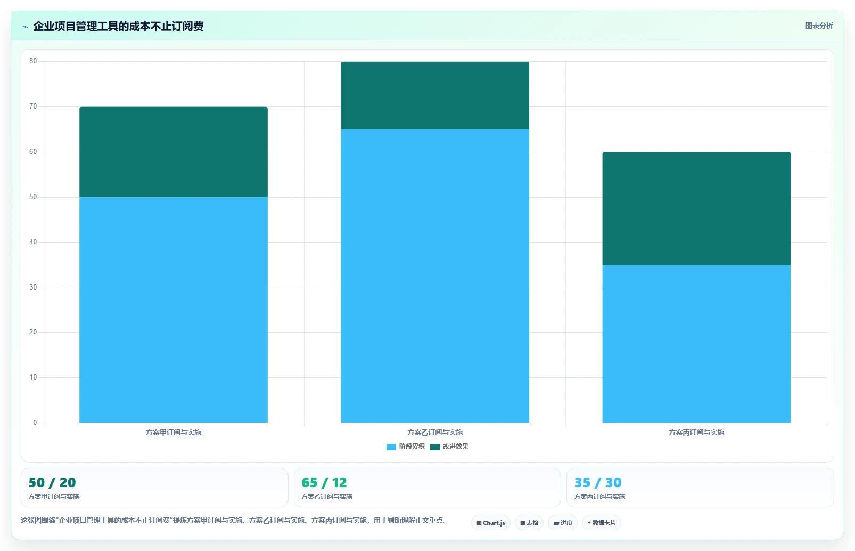This screenshot has height=551, width=855.
Task: Open the 65 / 12 data card
Action: (427, 488)
